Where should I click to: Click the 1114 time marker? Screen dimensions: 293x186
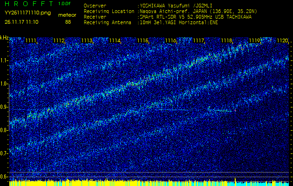click(115, 40)
